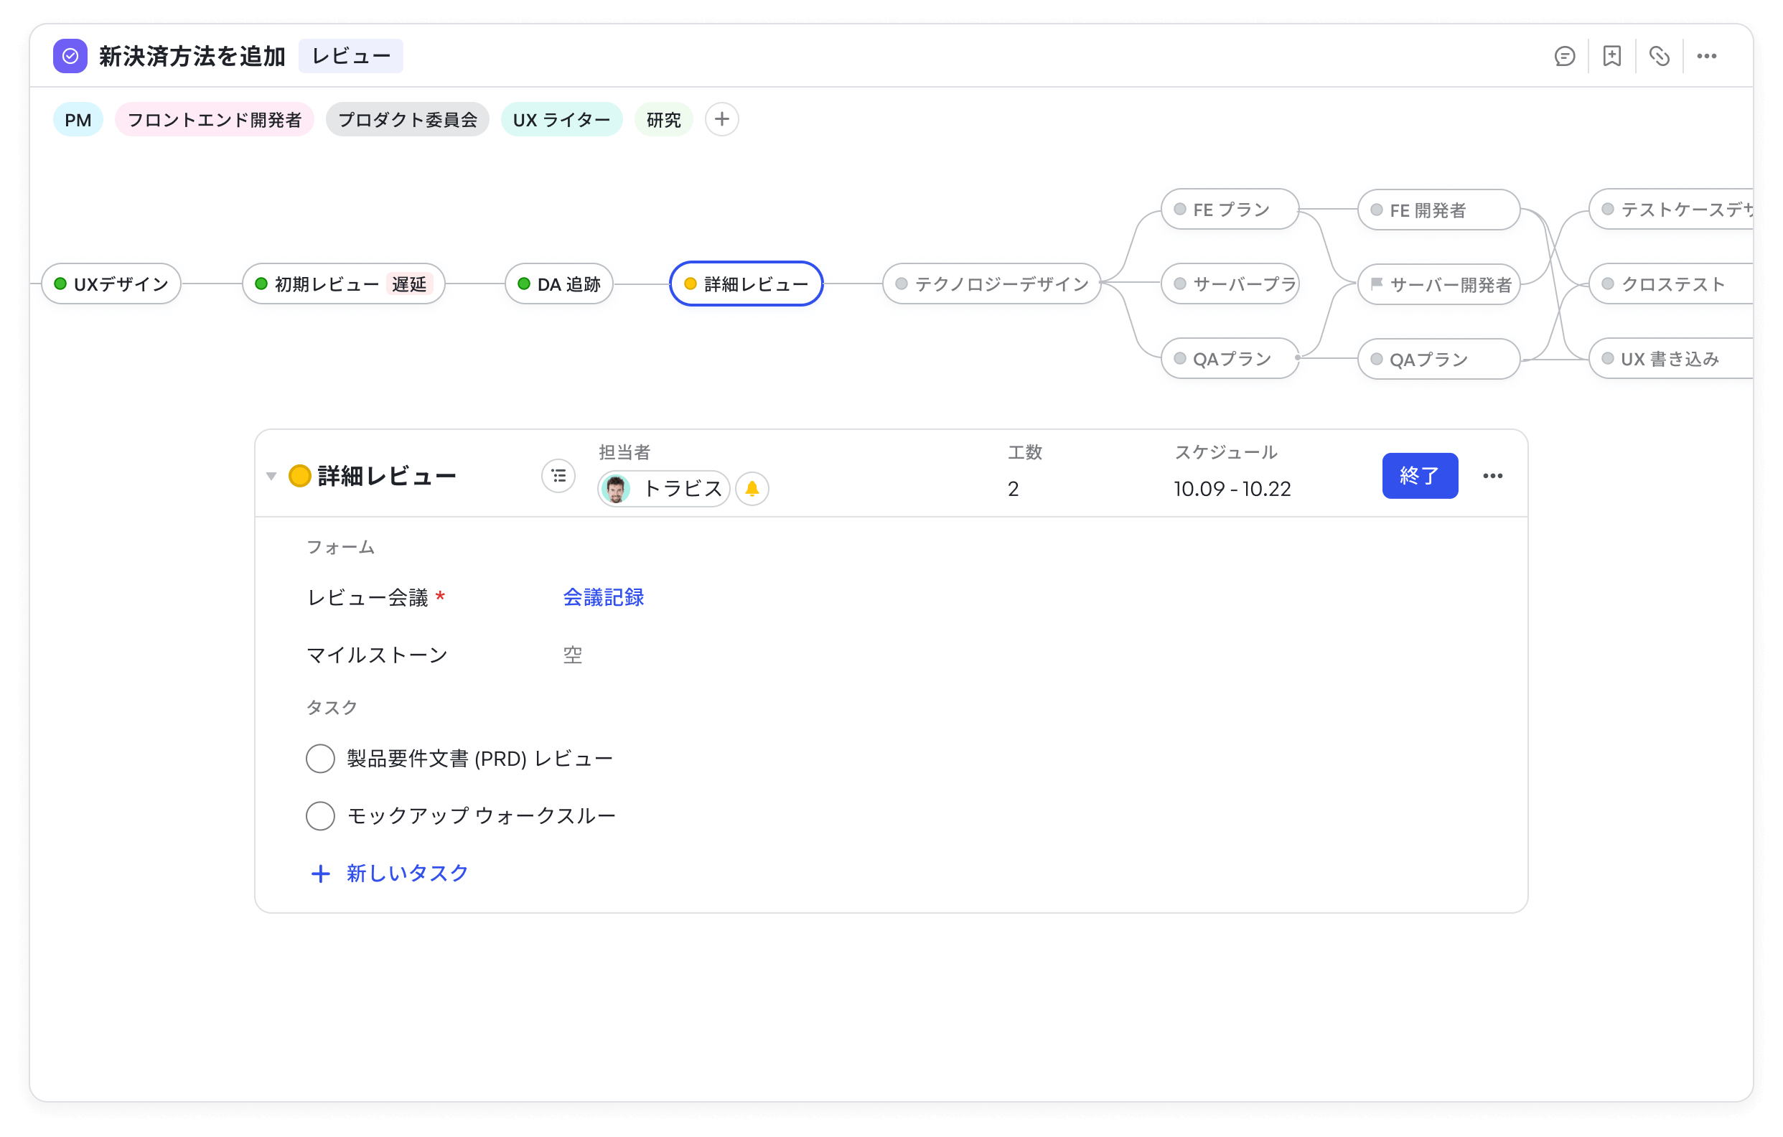Open the 会議記録 meeting notes link

pyautogui.click(x=604, y=597)
